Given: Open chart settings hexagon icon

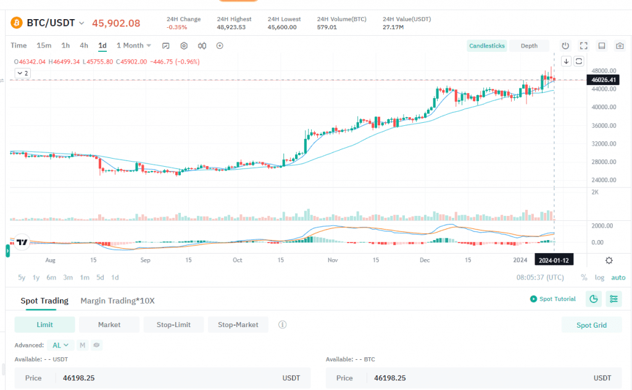Looking at the screenshot, I should [184, 46].
